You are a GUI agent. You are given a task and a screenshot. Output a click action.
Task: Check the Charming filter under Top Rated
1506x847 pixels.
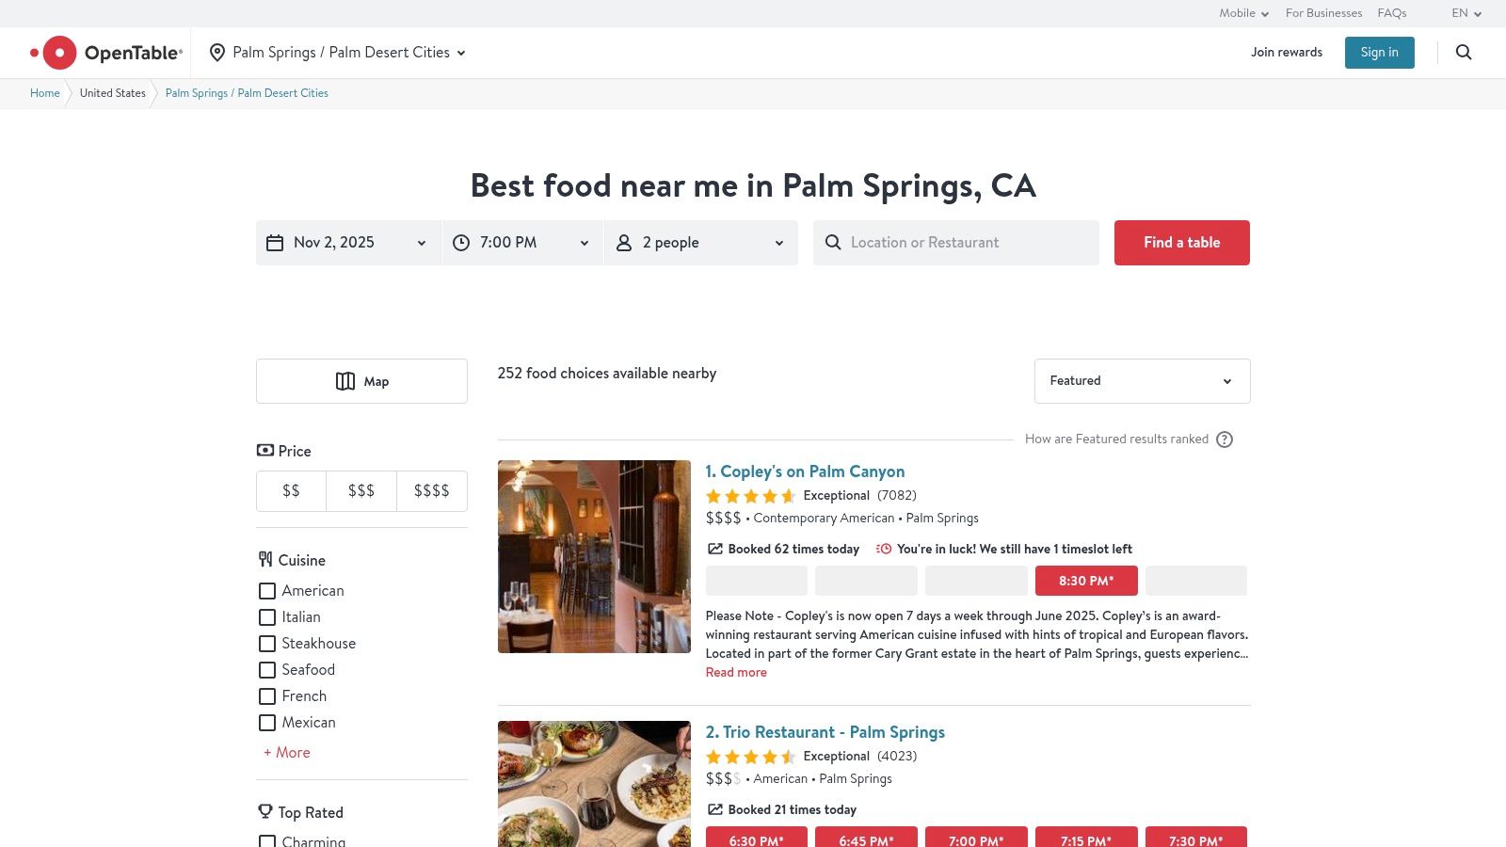[267, 840]
